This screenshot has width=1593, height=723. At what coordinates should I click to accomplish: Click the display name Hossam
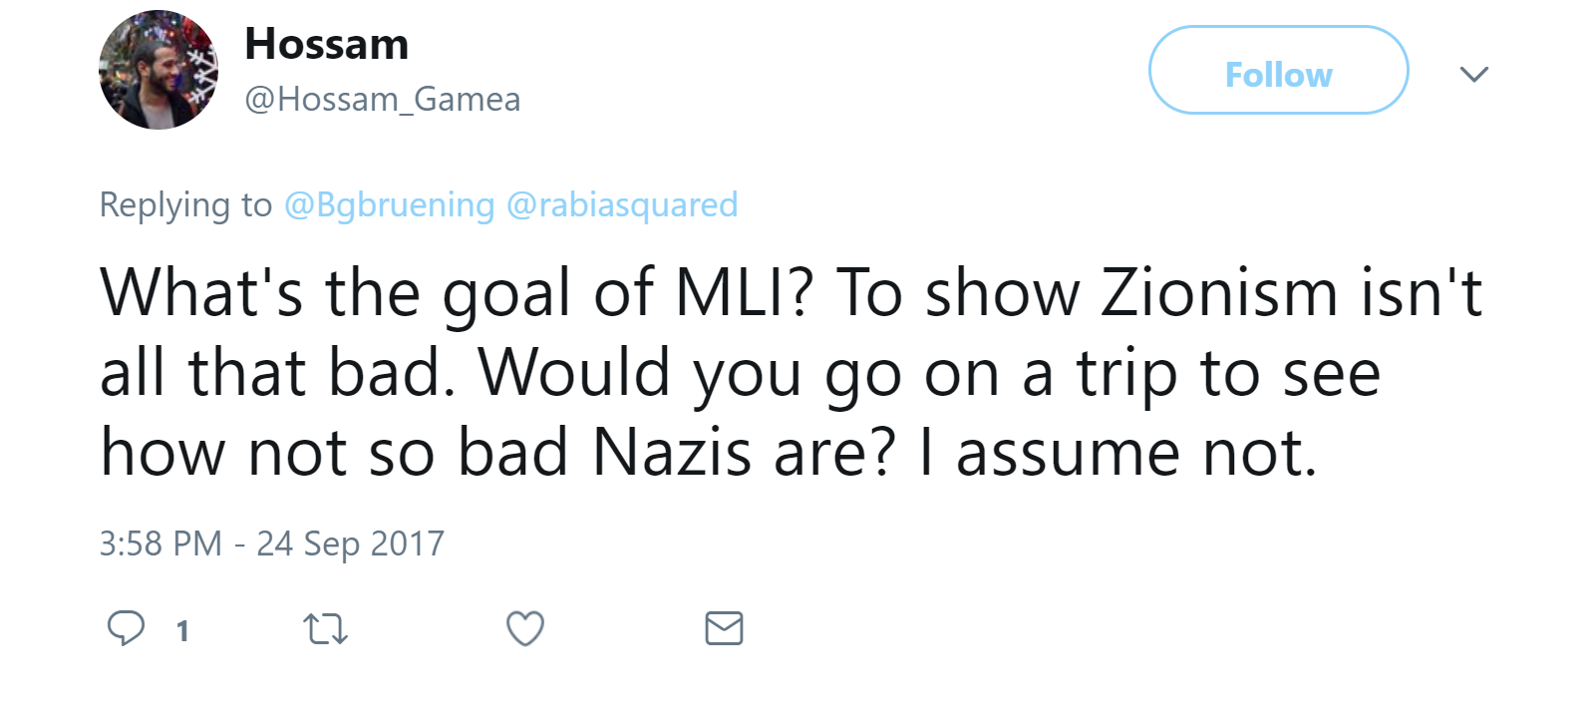pos(327,45)
